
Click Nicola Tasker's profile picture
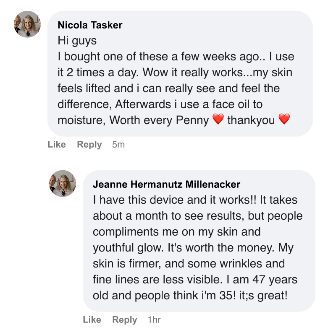[27, 24]
